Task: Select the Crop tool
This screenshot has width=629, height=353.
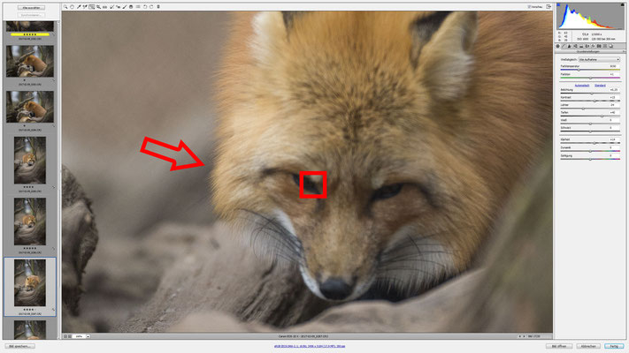Action: pyautogui.click(x=98, y=7)
